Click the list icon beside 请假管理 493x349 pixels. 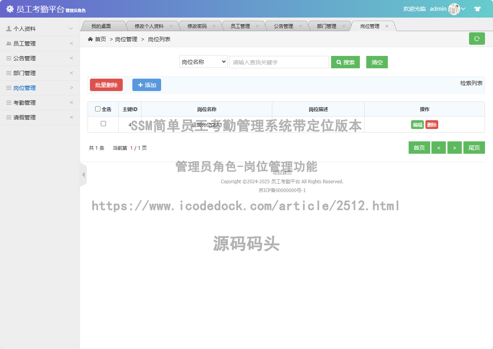click(9, 117)
